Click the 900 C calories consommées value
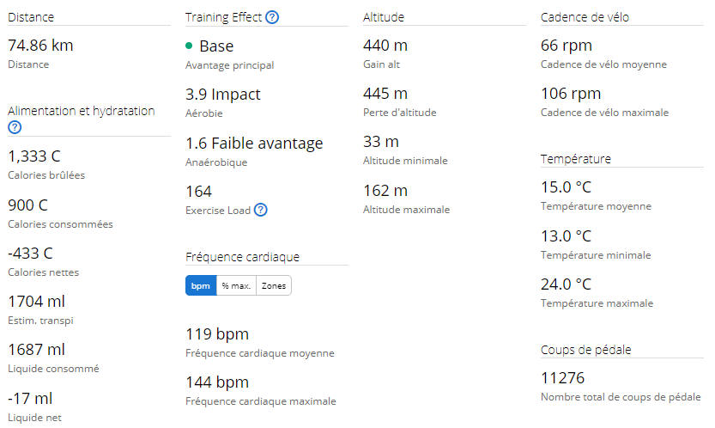The image size is (715, 428). point(27,205)
